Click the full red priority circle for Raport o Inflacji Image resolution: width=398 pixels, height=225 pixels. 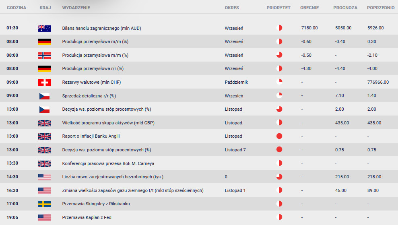(x=279, y=136)
